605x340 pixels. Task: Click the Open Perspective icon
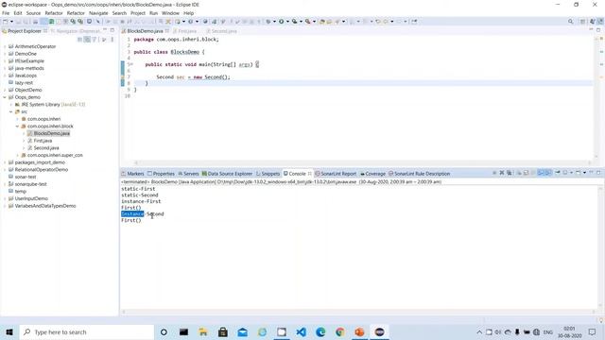[583, 22]
